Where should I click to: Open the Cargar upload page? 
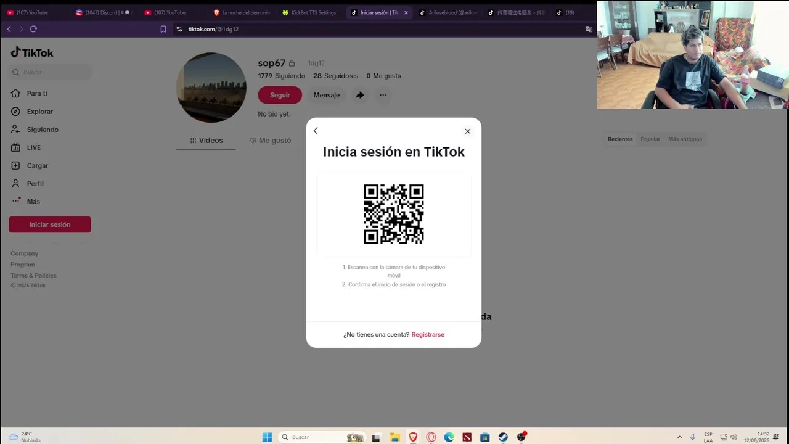[x=30, y=165]
